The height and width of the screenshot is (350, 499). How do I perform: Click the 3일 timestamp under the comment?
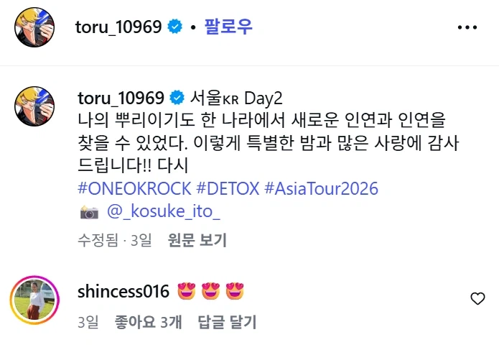point(89,322)
